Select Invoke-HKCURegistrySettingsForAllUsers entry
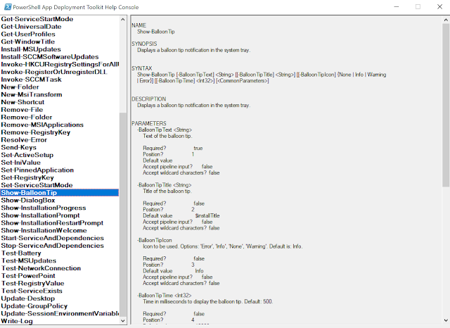Screen dimensions: 450x328 pos(60,64)
